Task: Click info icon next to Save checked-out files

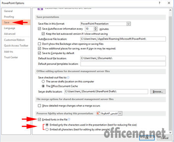Action: (x=68, y=77)
